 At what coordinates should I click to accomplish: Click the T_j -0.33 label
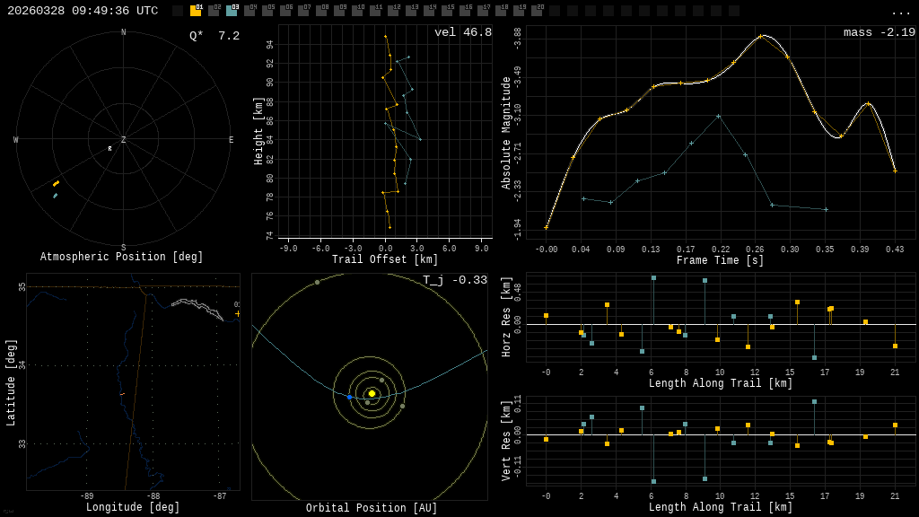(x=455, y=280)
